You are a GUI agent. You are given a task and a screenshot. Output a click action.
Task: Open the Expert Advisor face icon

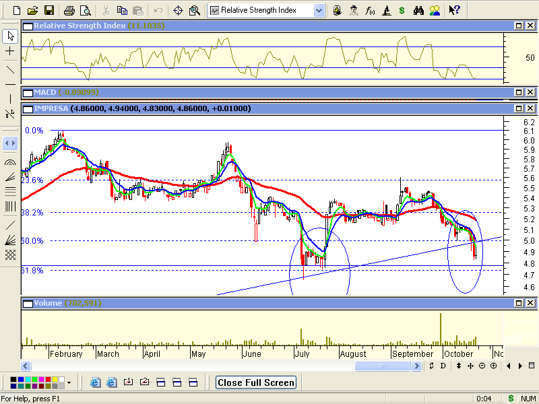(338, 11)
